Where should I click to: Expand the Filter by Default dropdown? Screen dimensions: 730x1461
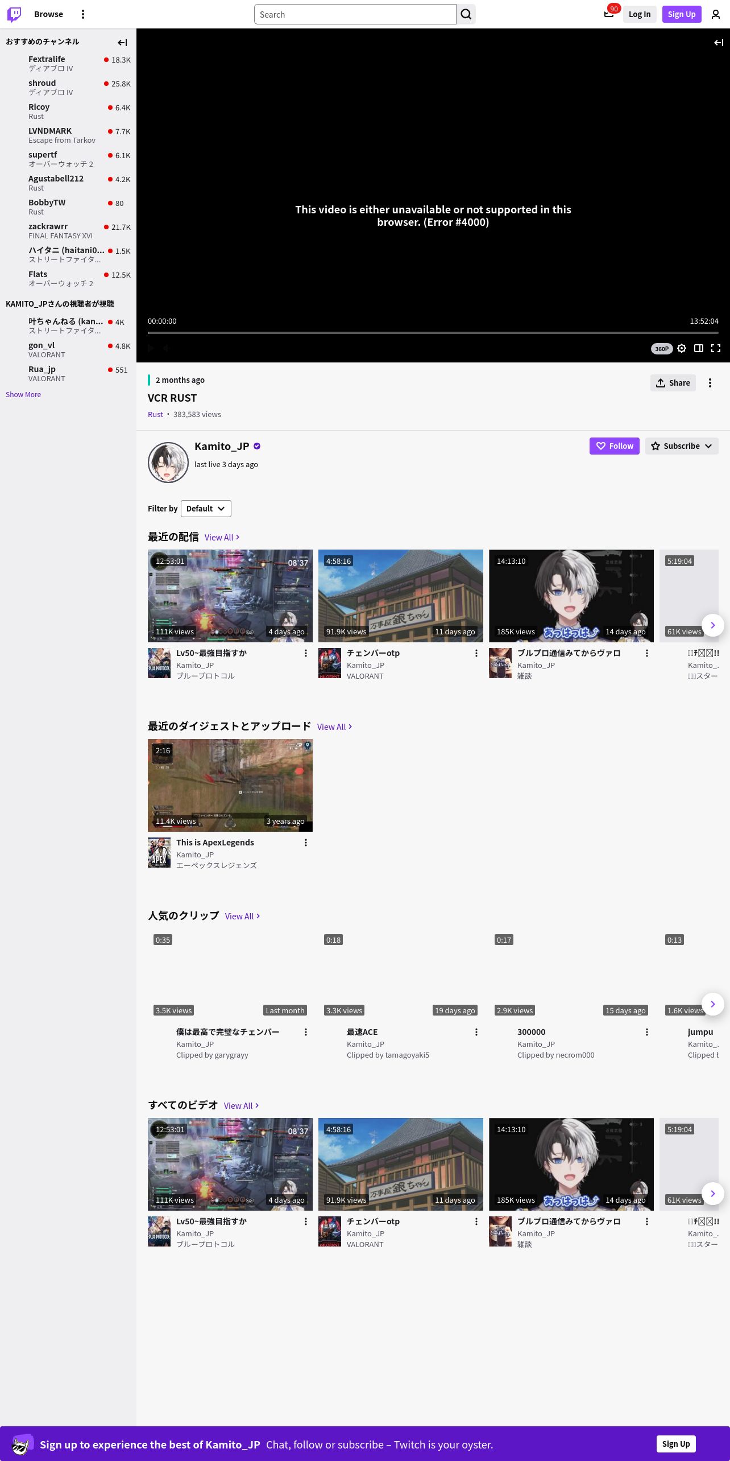[x=206, y=509]
